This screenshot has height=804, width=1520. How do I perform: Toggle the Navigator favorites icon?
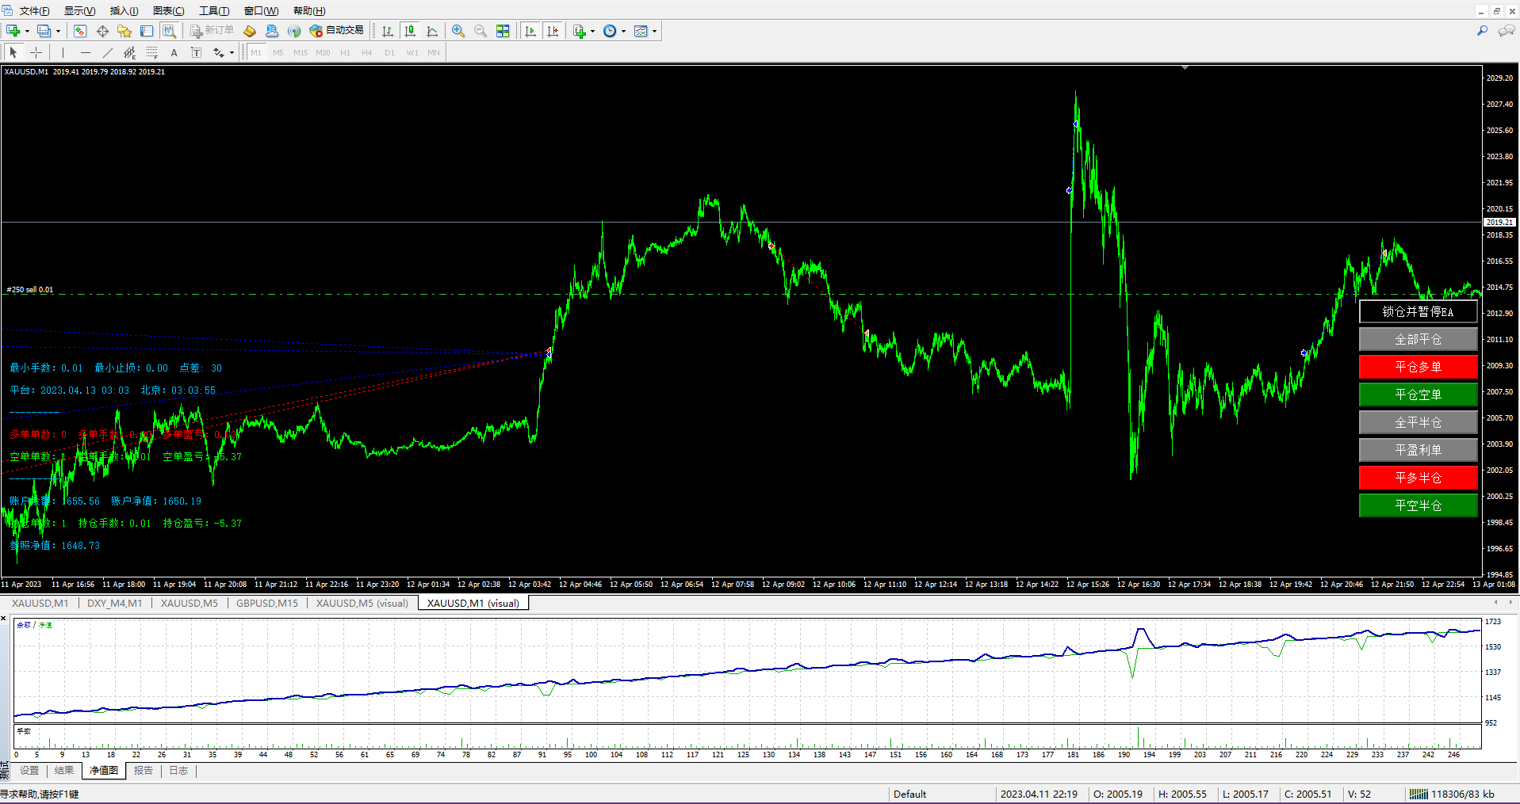click(124, 31)
